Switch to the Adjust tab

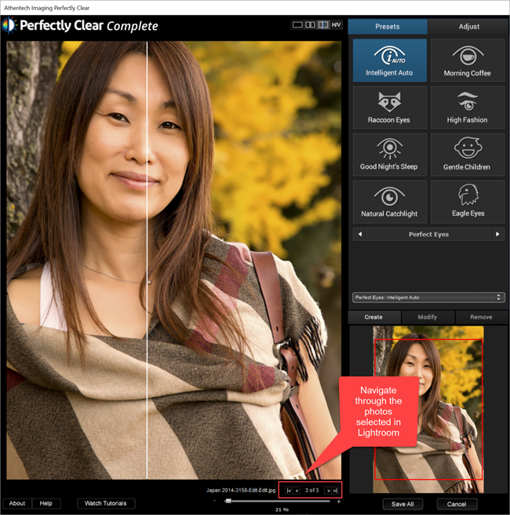click(468, 27)
